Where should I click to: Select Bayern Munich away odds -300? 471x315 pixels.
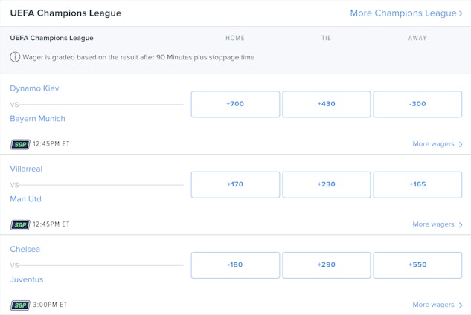point(417,104)
